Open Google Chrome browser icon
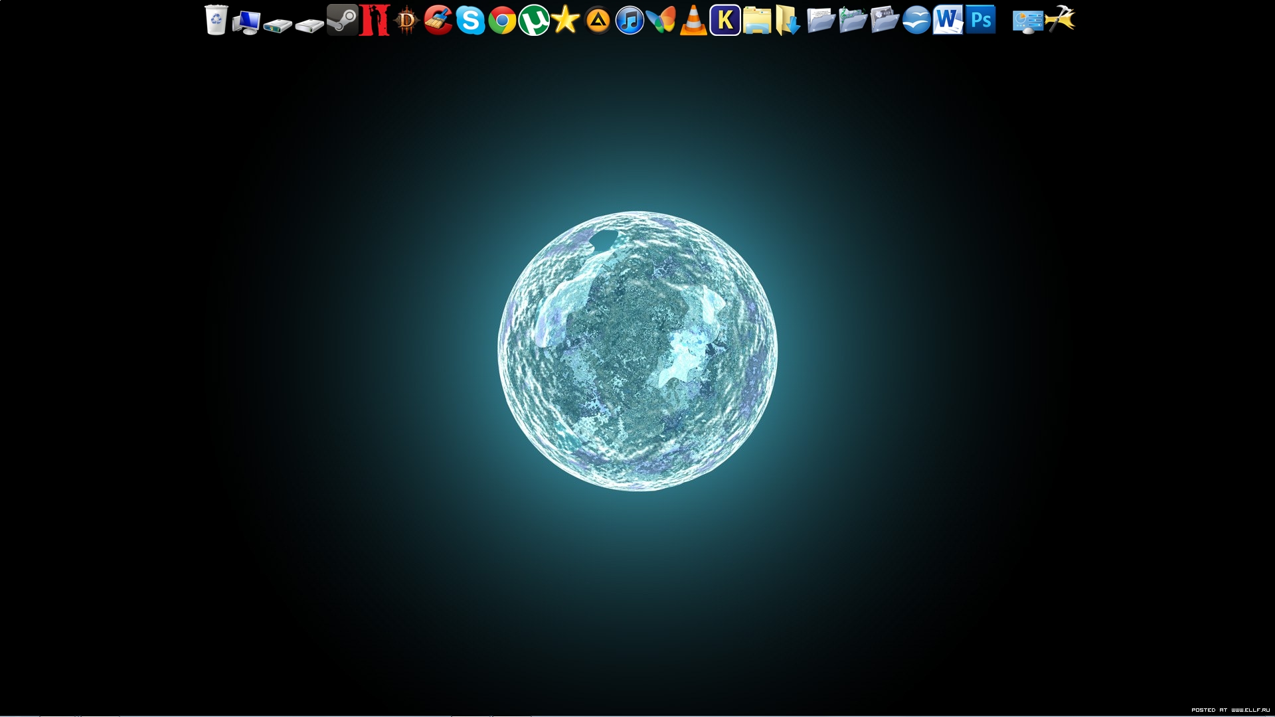Image resolution: width=1275 pixels, height=717 pixels. pos(502,21)
